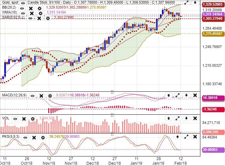Move the MACD pane up with arrow
The height and width of the screenshot is (166, 225).
(169, 96)
